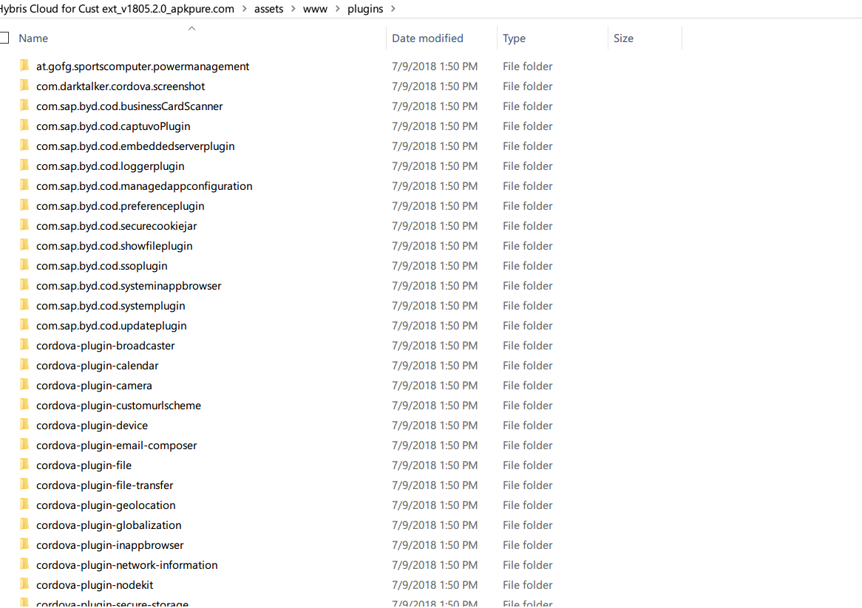The width and height of the screenshot is (862, 608).
Task: Select cordova-plugin-geolocation folder name
Action: [x=106, y=505]
